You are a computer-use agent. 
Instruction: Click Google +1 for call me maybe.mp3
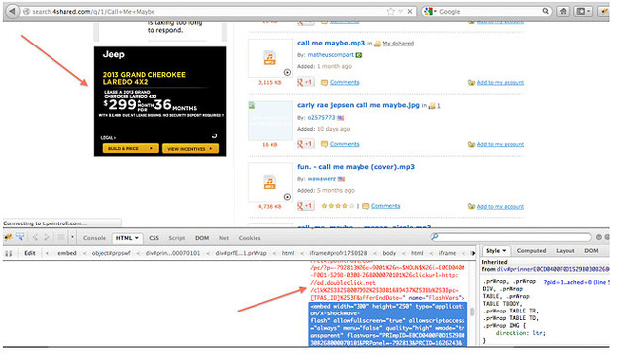pyautogui.click(x=305, y=82)
